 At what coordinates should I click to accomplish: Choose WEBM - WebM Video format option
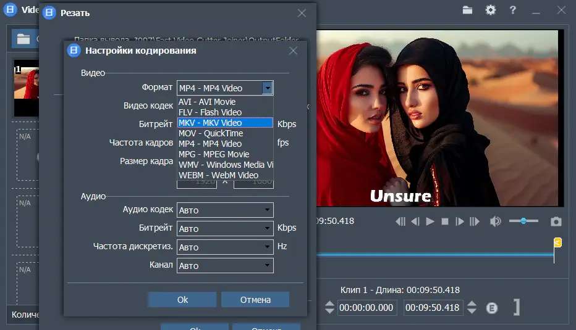point(218,175)
